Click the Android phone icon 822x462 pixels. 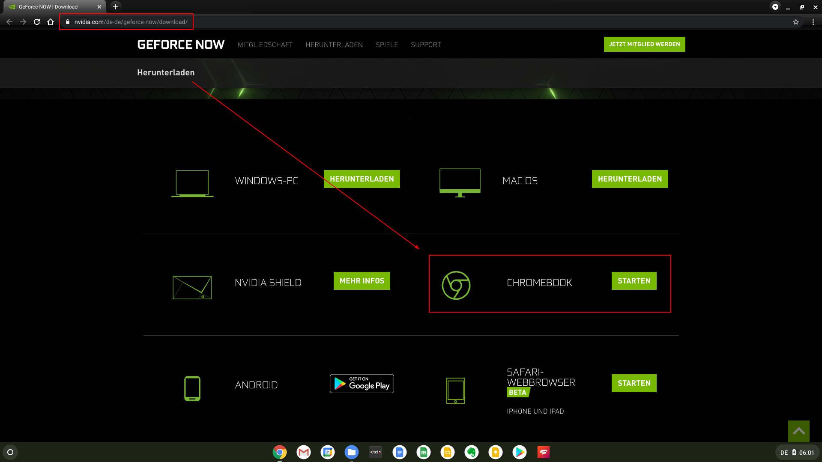192,388
